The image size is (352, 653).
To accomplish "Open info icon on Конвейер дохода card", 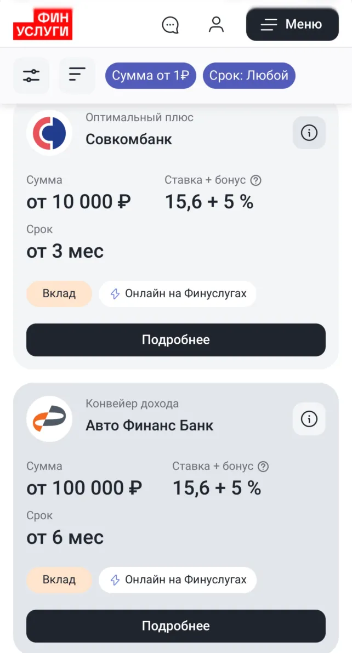I will point(309,419).
